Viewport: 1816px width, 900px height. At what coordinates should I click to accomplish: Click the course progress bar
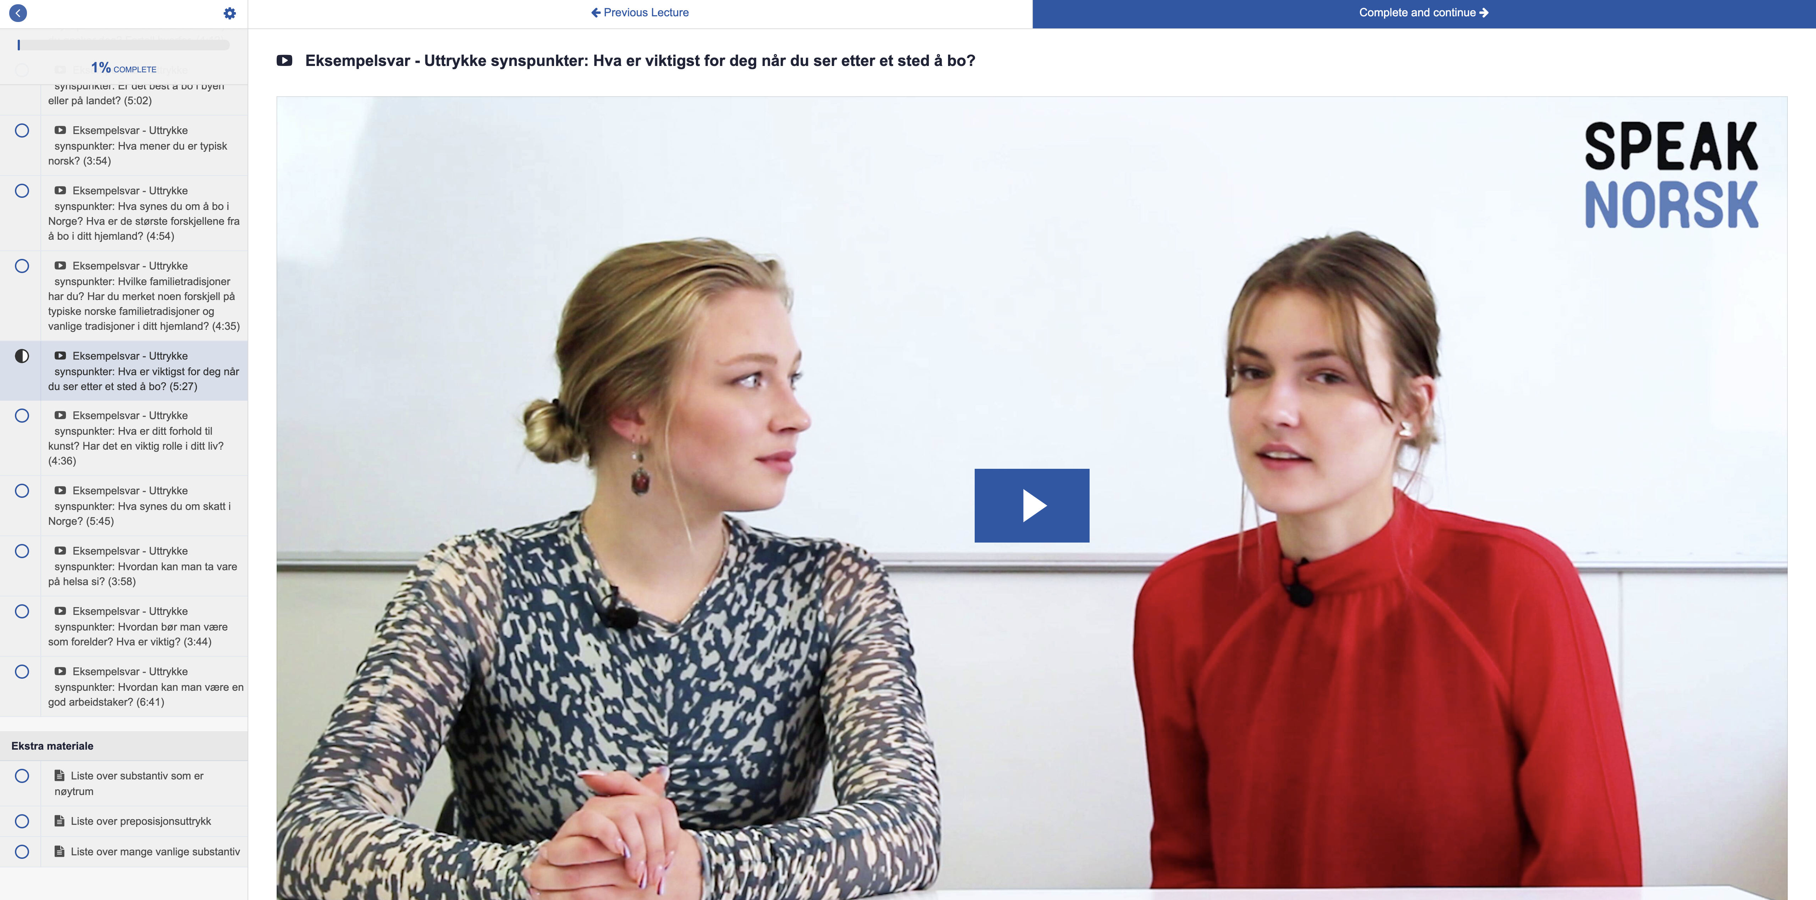tap(123, 45)
